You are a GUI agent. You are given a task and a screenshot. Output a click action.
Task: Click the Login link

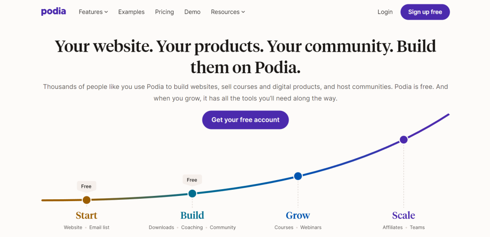pyautogui.click(x=385, y=12)
